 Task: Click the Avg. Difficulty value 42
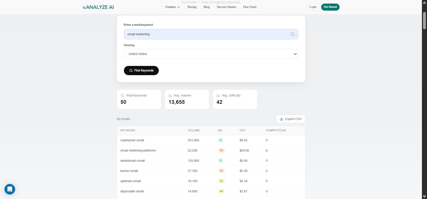point(219,102)
